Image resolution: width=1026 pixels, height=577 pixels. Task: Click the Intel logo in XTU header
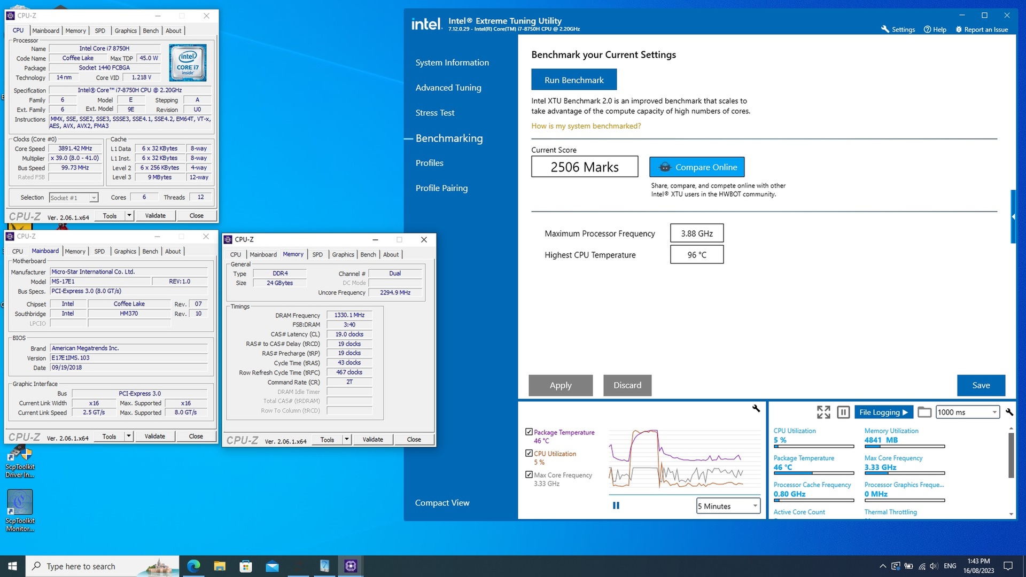click(x=426, y=24)
